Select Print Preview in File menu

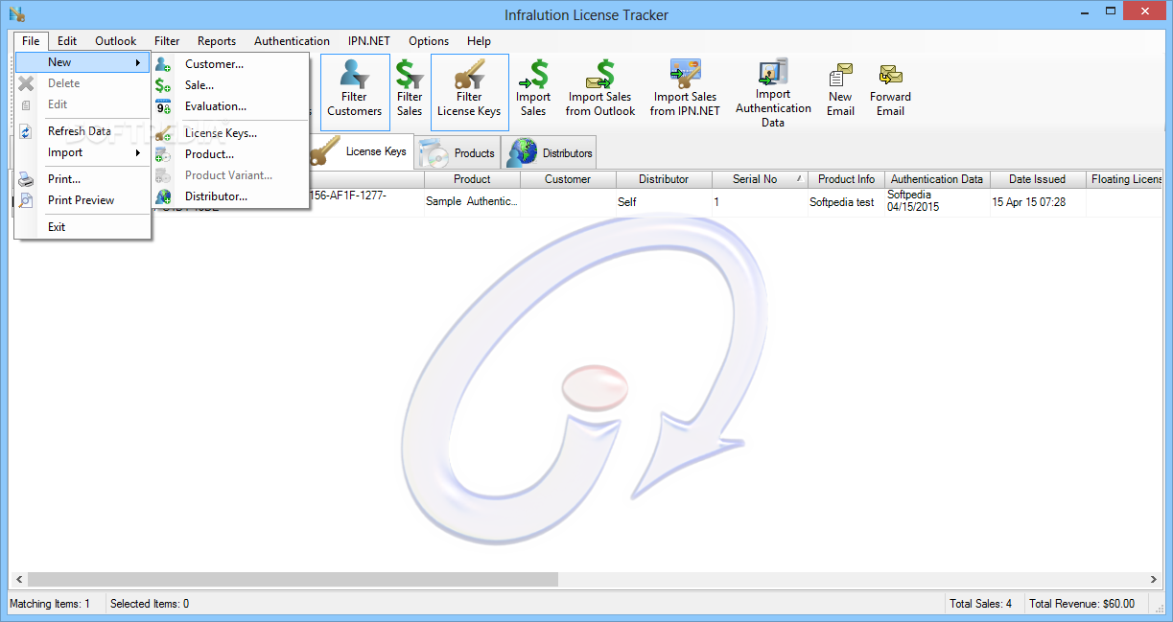click(x=82, y=200)
